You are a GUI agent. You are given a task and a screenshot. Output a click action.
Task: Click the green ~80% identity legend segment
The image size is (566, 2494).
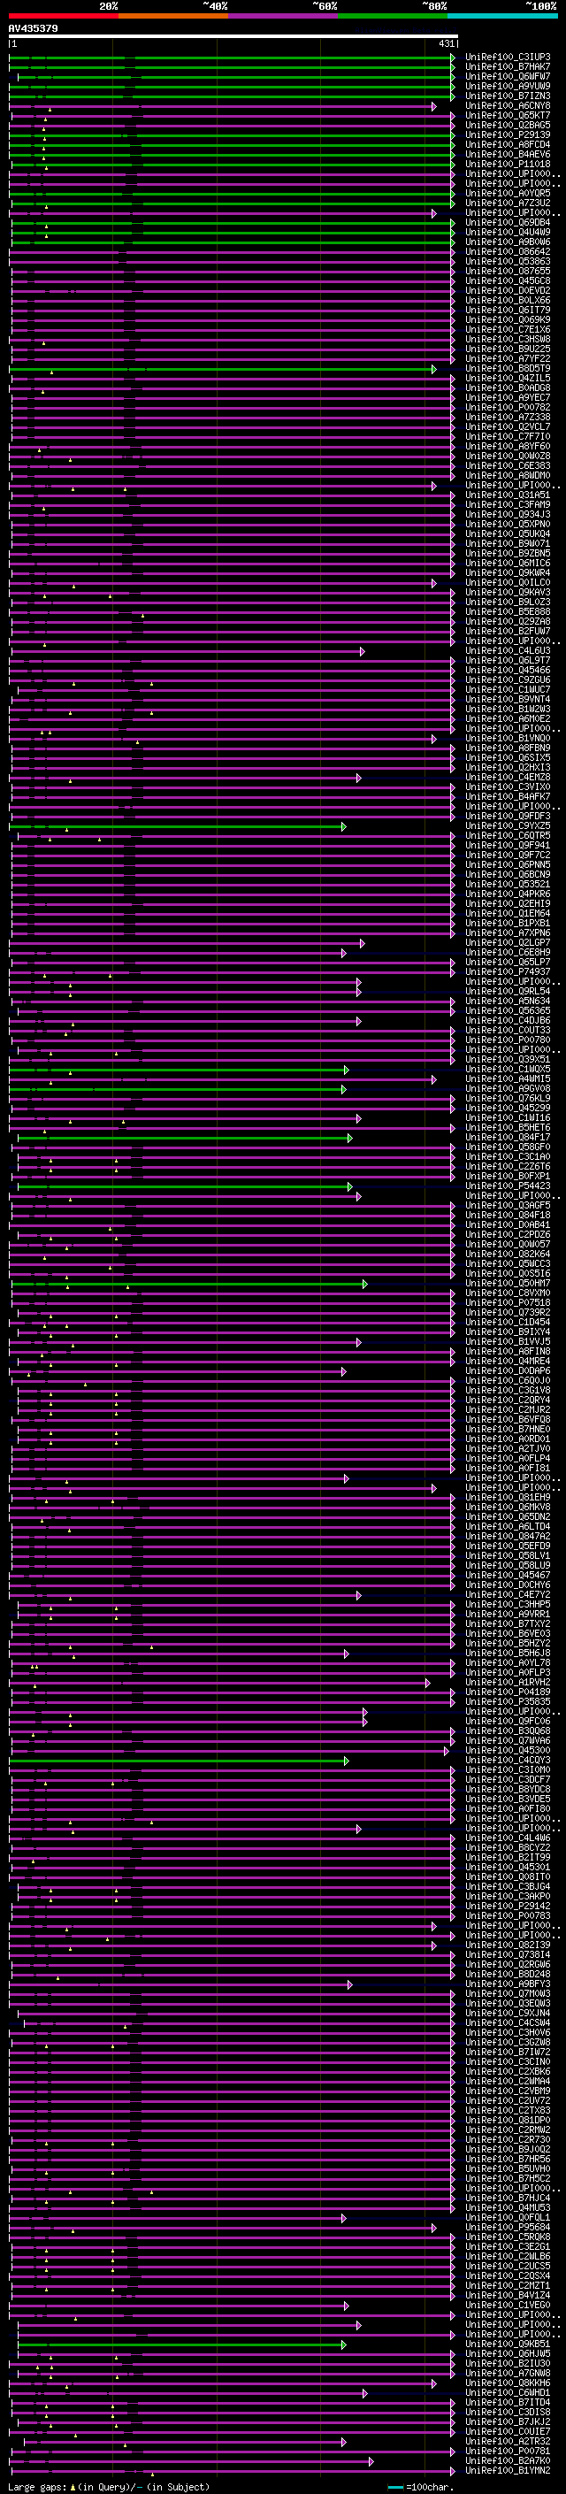(393, 16)
